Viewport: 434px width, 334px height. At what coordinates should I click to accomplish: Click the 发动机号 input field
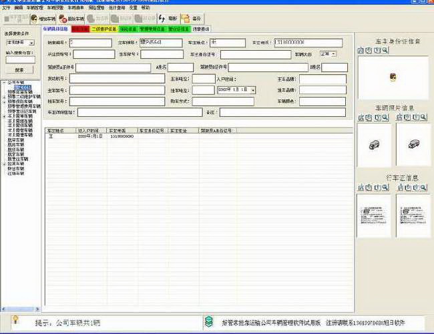click(x=117, y=79)
